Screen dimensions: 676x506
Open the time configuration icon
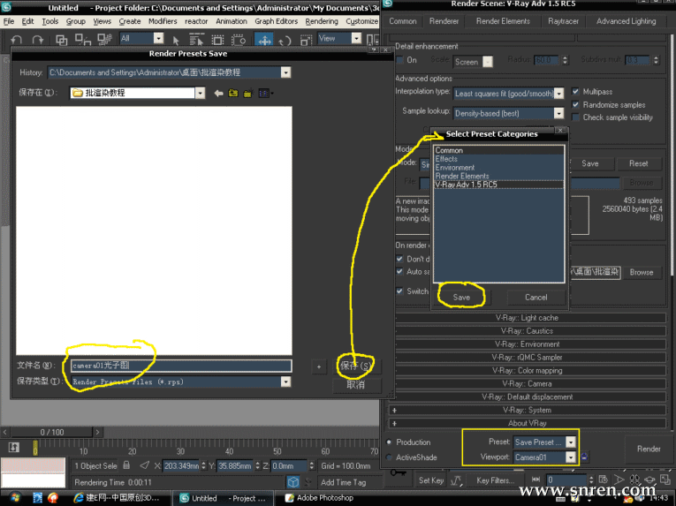(x=604, y=480)
